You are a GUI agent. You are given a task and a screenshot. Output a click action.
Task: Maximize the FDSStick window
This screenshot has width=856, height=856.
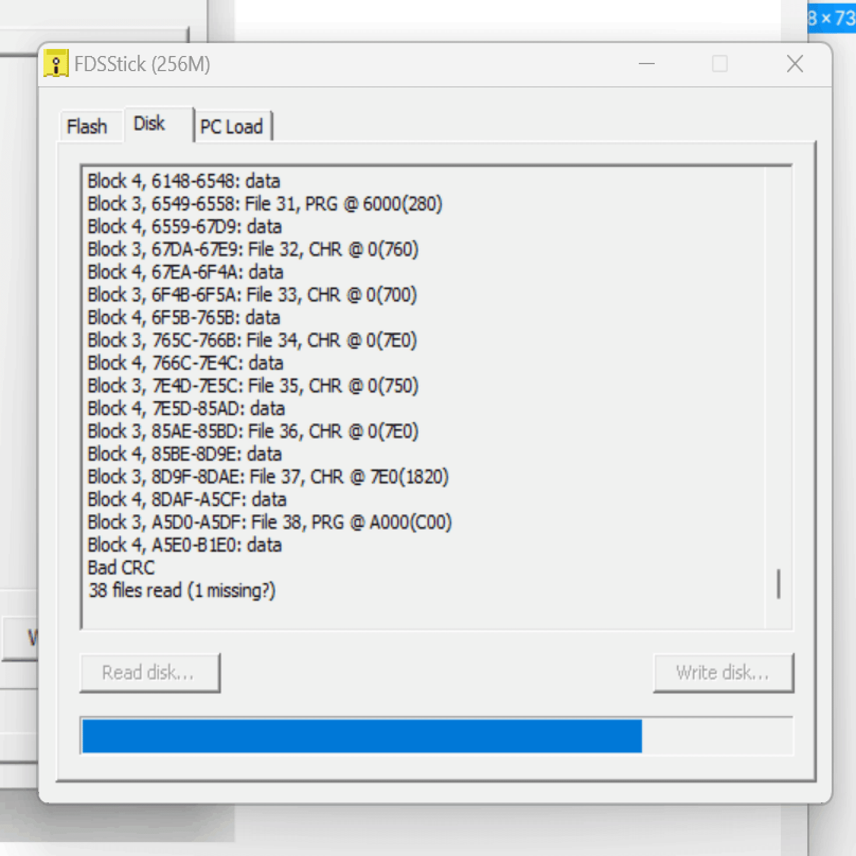(x=720, y=64)
